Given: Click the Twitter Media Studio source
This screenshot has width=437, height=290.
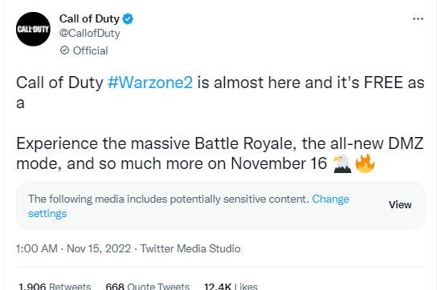Looking at the screenshot, I should [x=190, y=248].
